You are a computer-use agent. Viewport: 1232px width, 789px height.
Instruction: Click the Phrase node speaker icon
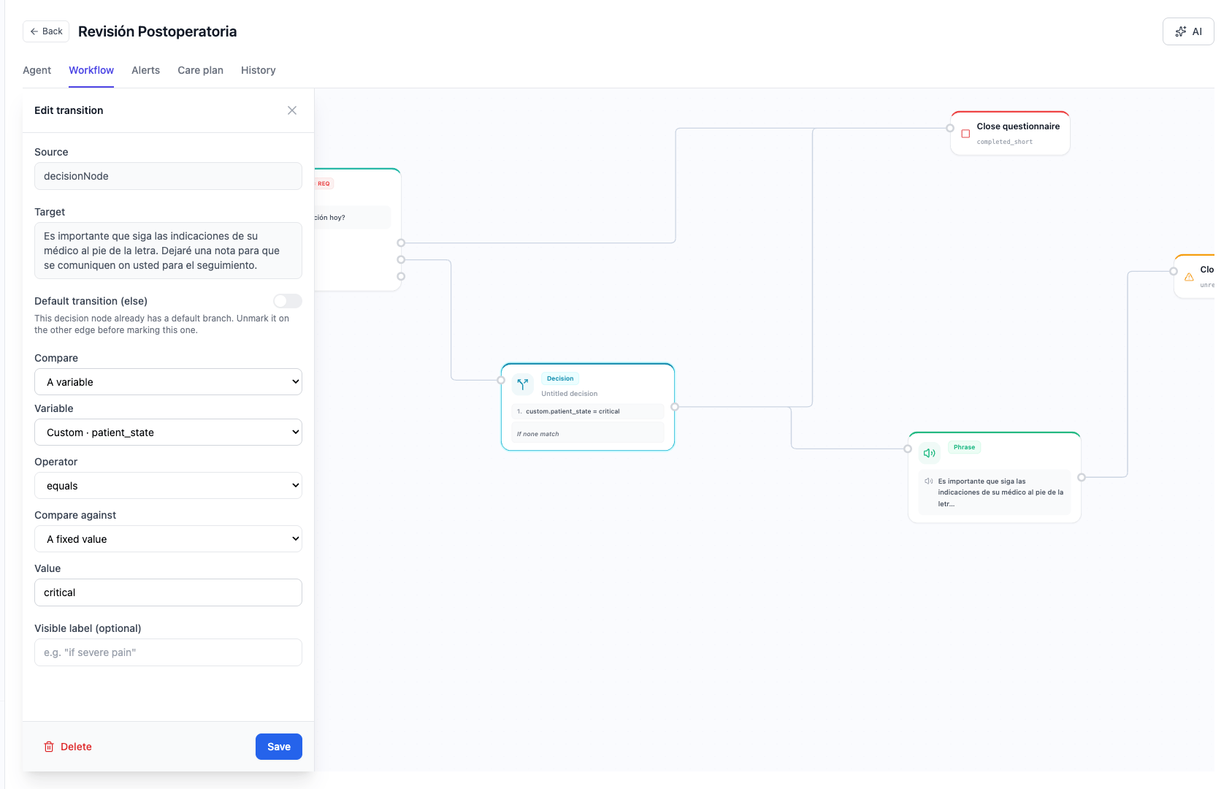[930, 453]
